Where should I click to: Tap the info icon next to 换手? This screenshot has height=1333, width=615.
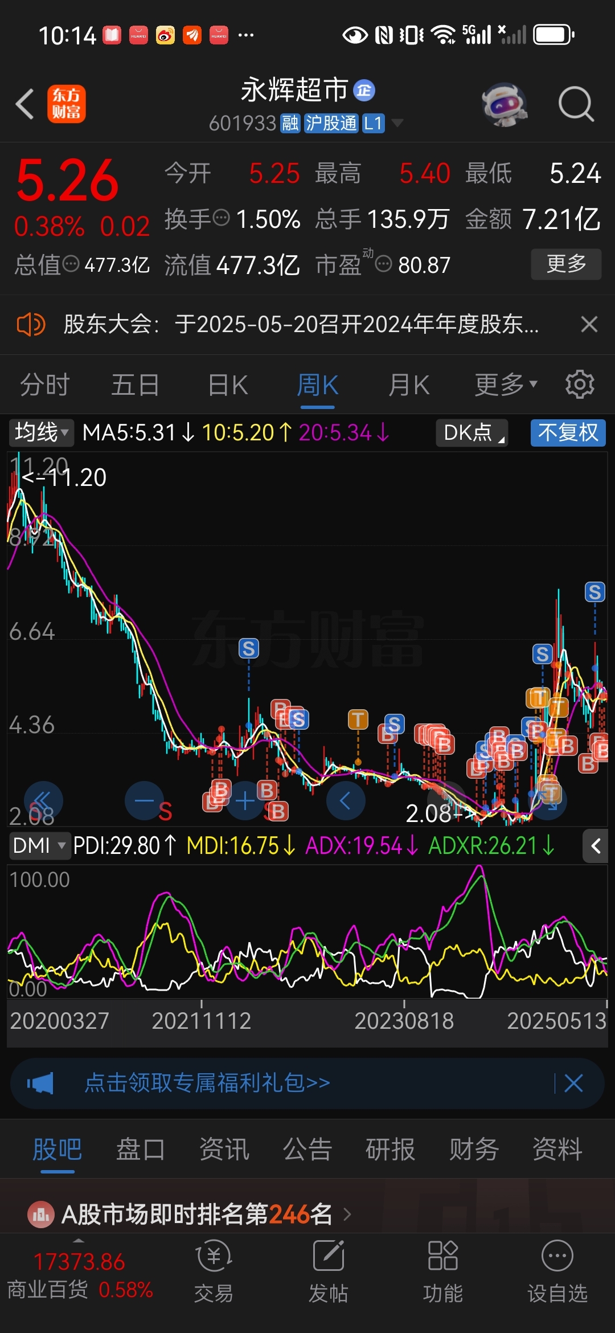tap(221, 218)
